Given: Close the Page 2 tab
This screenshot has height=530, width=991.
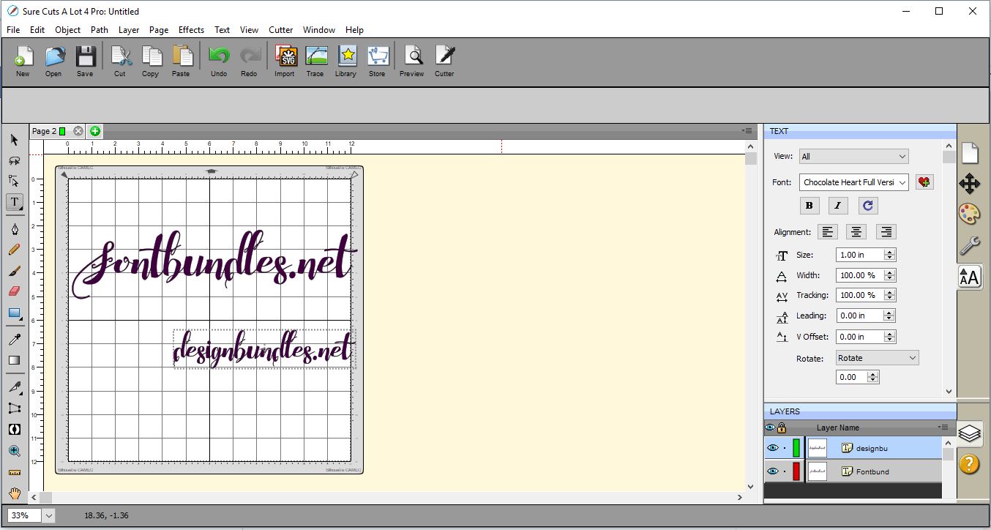Looking at the screenshot, I should [78, 131].
